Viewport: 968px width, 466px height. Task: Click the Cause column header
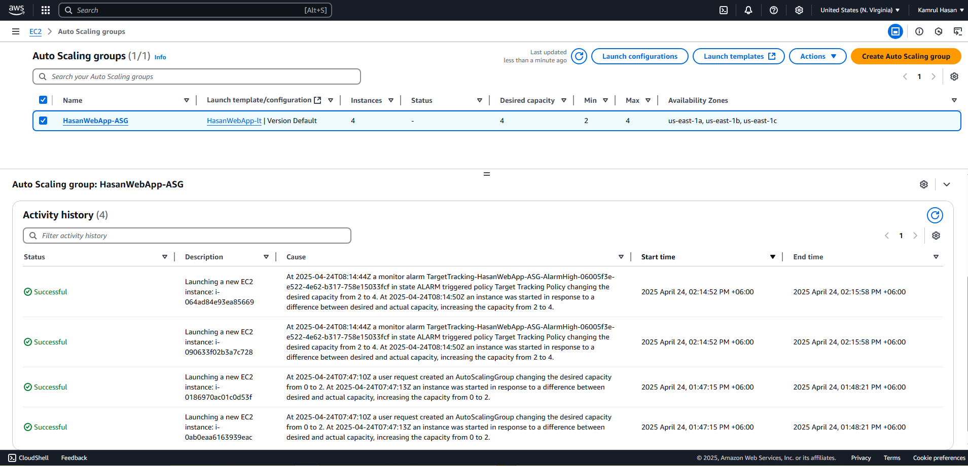(296, 257)
